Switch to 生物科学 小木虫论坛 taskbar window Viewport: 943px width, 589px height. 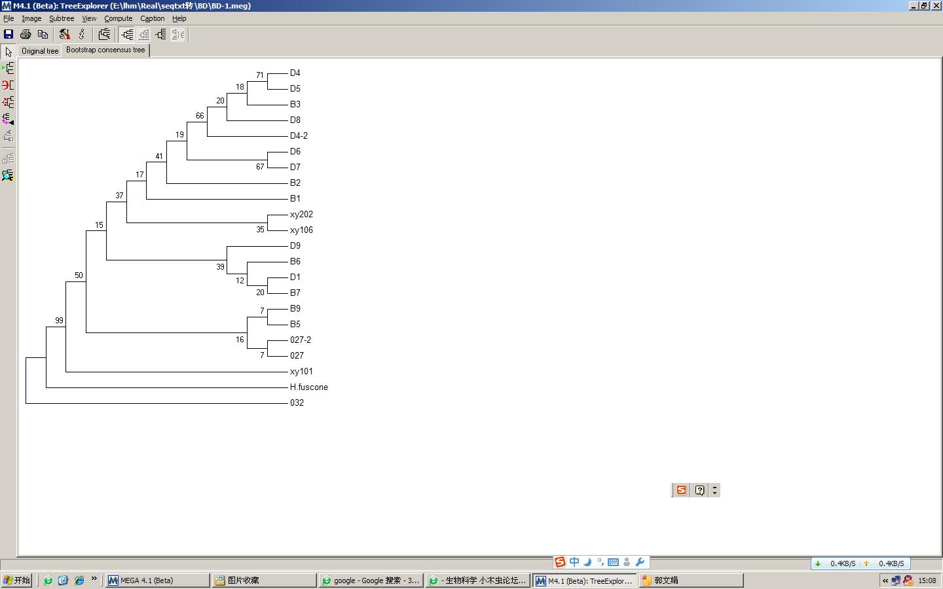tap(478, 580)
